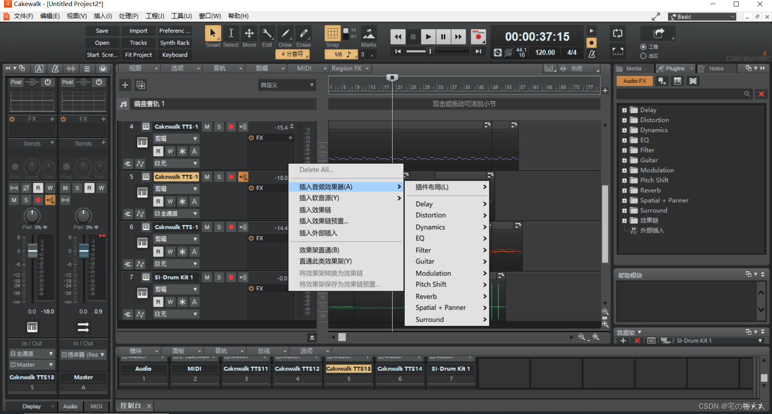Toggle loop playback icon
The image size is (772, 414).
(618, 33)
